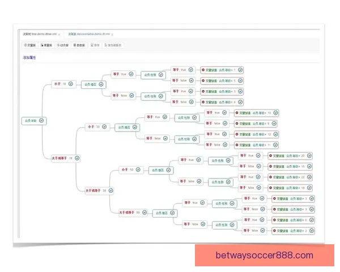Image resolution: width=340 pixels, height=272 pixels.
Task: Click red icon on action 会员等级= 20
Action: (269, 155)
